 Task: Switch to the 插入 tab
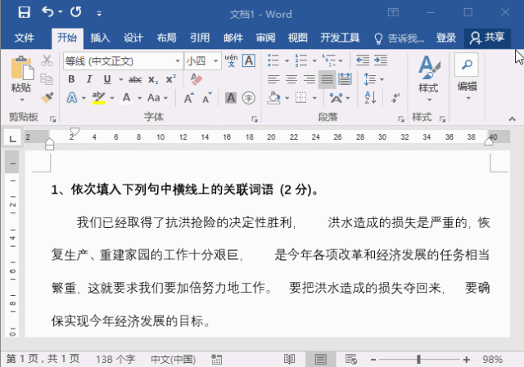tap(100, 38)
